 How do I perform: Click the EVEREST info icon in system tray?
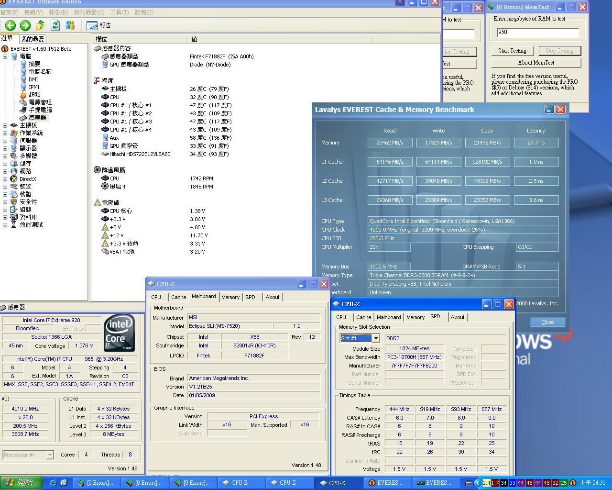(573, 483)
